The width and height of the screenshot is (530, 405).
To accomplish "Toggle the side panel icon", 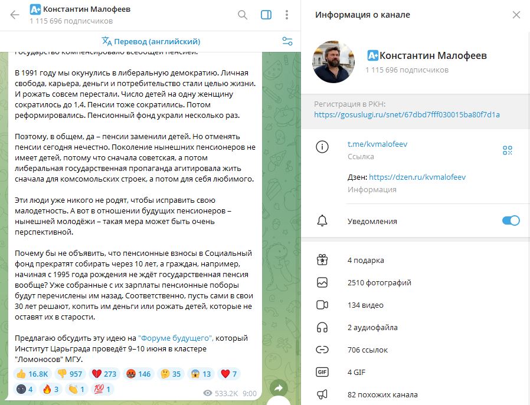I will pos(266,15).
